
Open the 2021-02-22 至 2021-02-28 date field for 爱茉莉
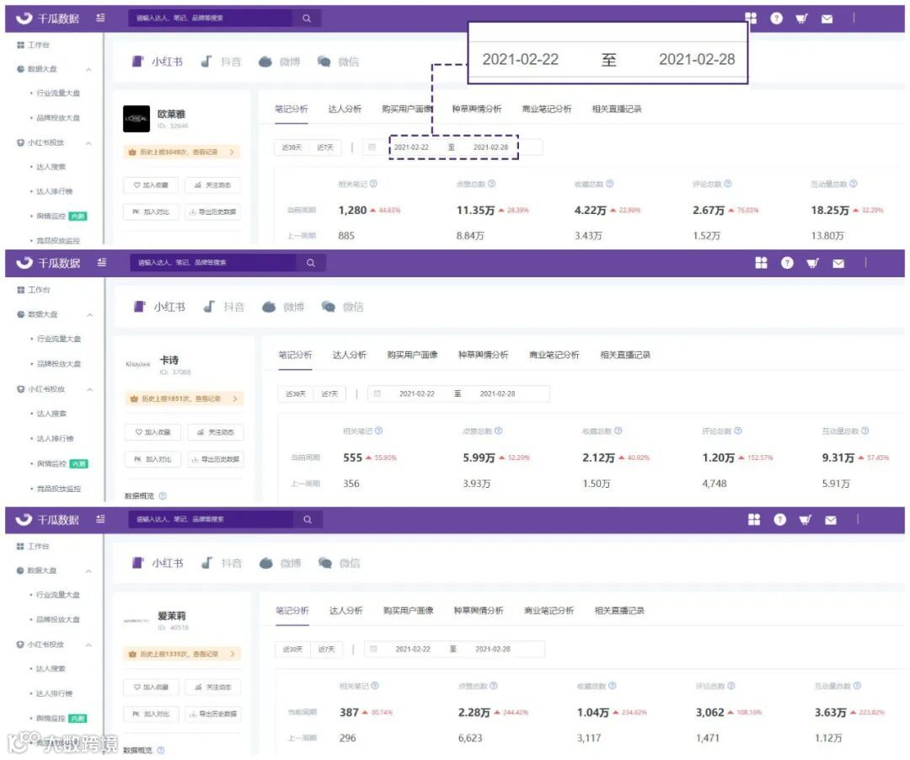coord(454,649)
